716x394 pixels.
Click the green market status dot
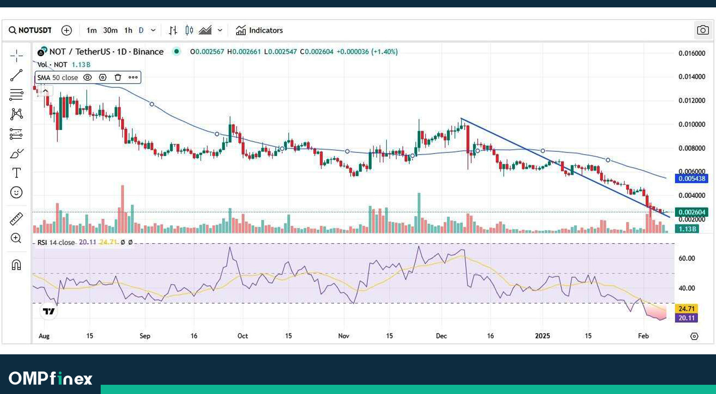[x=176, y=51]
